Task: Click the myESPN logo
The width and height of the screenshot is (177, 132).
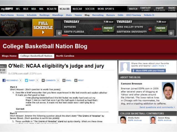Action: coord(7,9)
